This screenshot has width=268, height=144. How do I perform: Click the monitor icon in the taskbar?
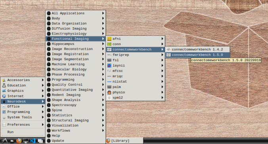26,141
